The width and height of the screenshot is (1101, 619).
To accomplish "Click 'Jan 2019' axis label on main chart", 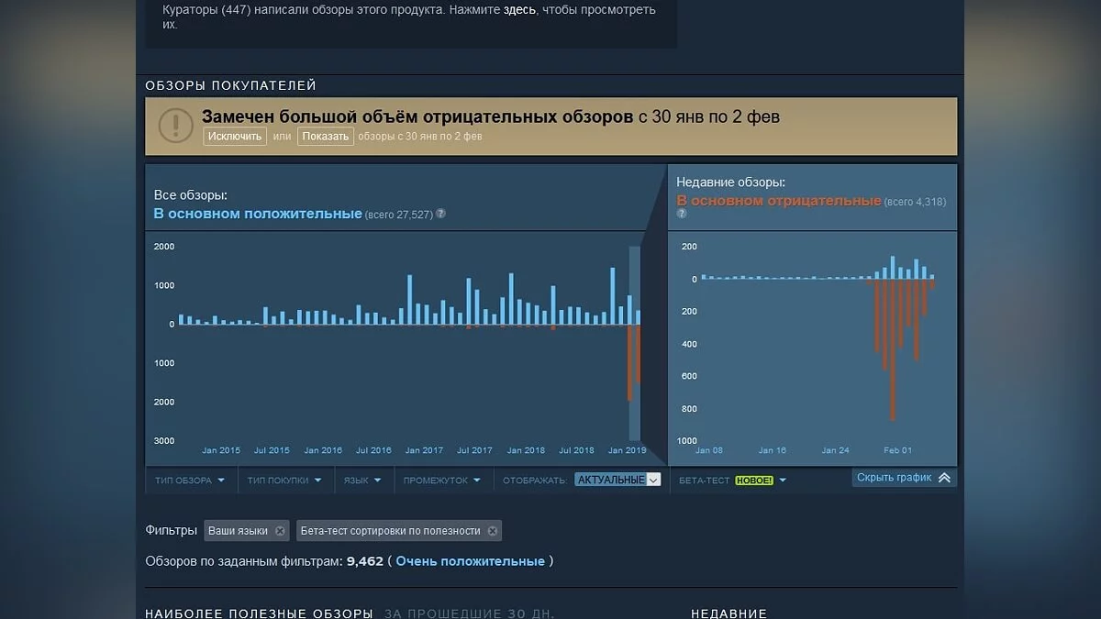I will click(628, 450).
